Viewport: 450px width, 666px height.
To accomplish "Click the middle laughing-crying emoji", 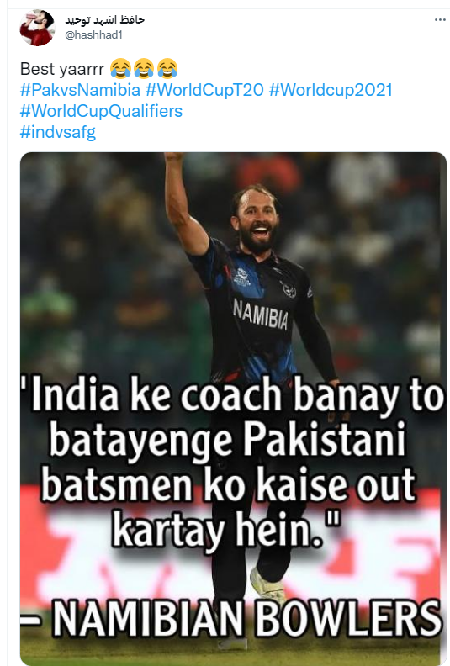I will click(144, 68).
